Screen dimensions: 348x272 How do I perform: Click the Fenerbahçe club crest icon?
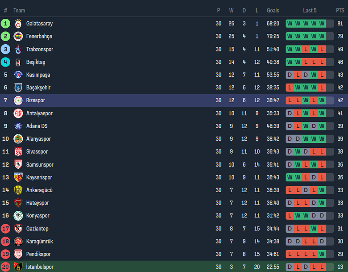(18, 36)
